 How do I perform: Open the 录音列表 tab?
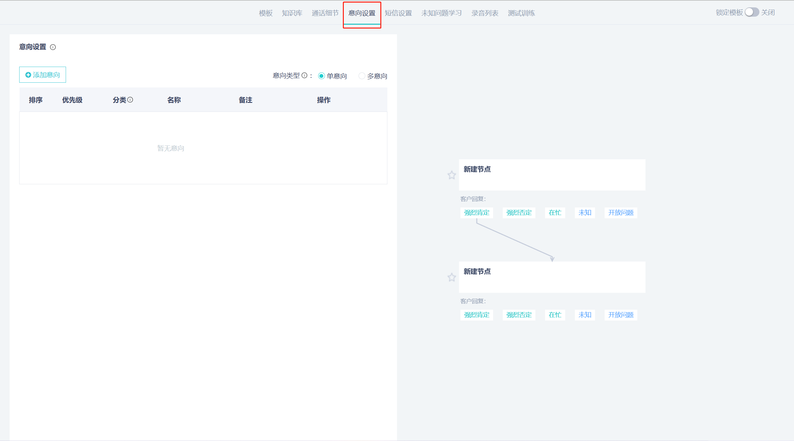tap(485, 13)
